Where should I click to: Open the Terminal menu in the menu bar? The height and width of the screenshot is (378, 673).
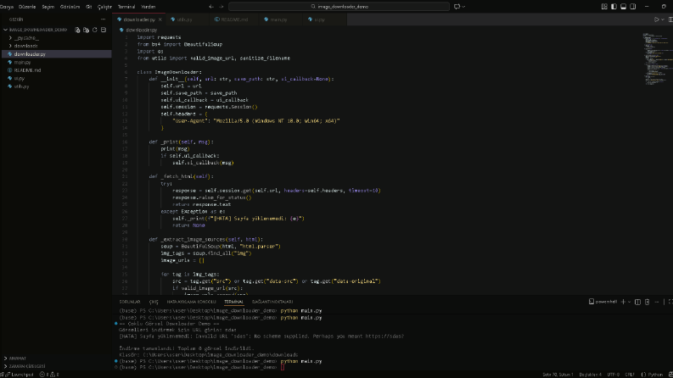point(126,7)
